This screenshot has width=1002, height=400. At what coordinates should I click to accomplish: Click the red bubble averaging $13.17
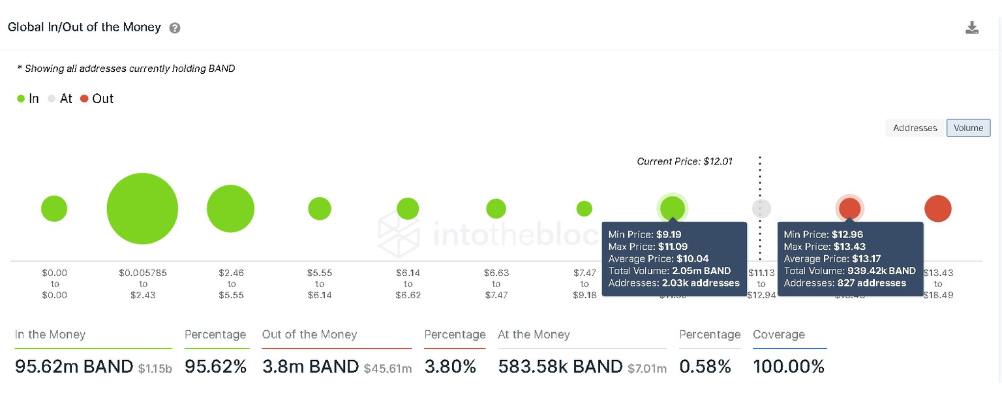(x=849, y=208)
